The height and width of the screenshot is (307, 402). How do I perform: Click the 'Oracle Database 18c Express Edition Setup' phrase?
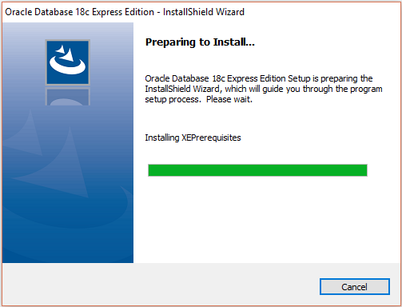(x=228, y=78)
